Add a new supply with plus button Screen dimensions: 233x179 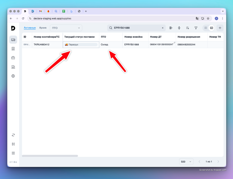pyautogui.click(x=220, y=28)
